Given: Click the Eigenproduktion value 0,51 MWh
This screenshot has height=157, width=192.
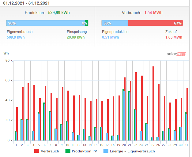Looking at the screenshot, I should (111, 37).
